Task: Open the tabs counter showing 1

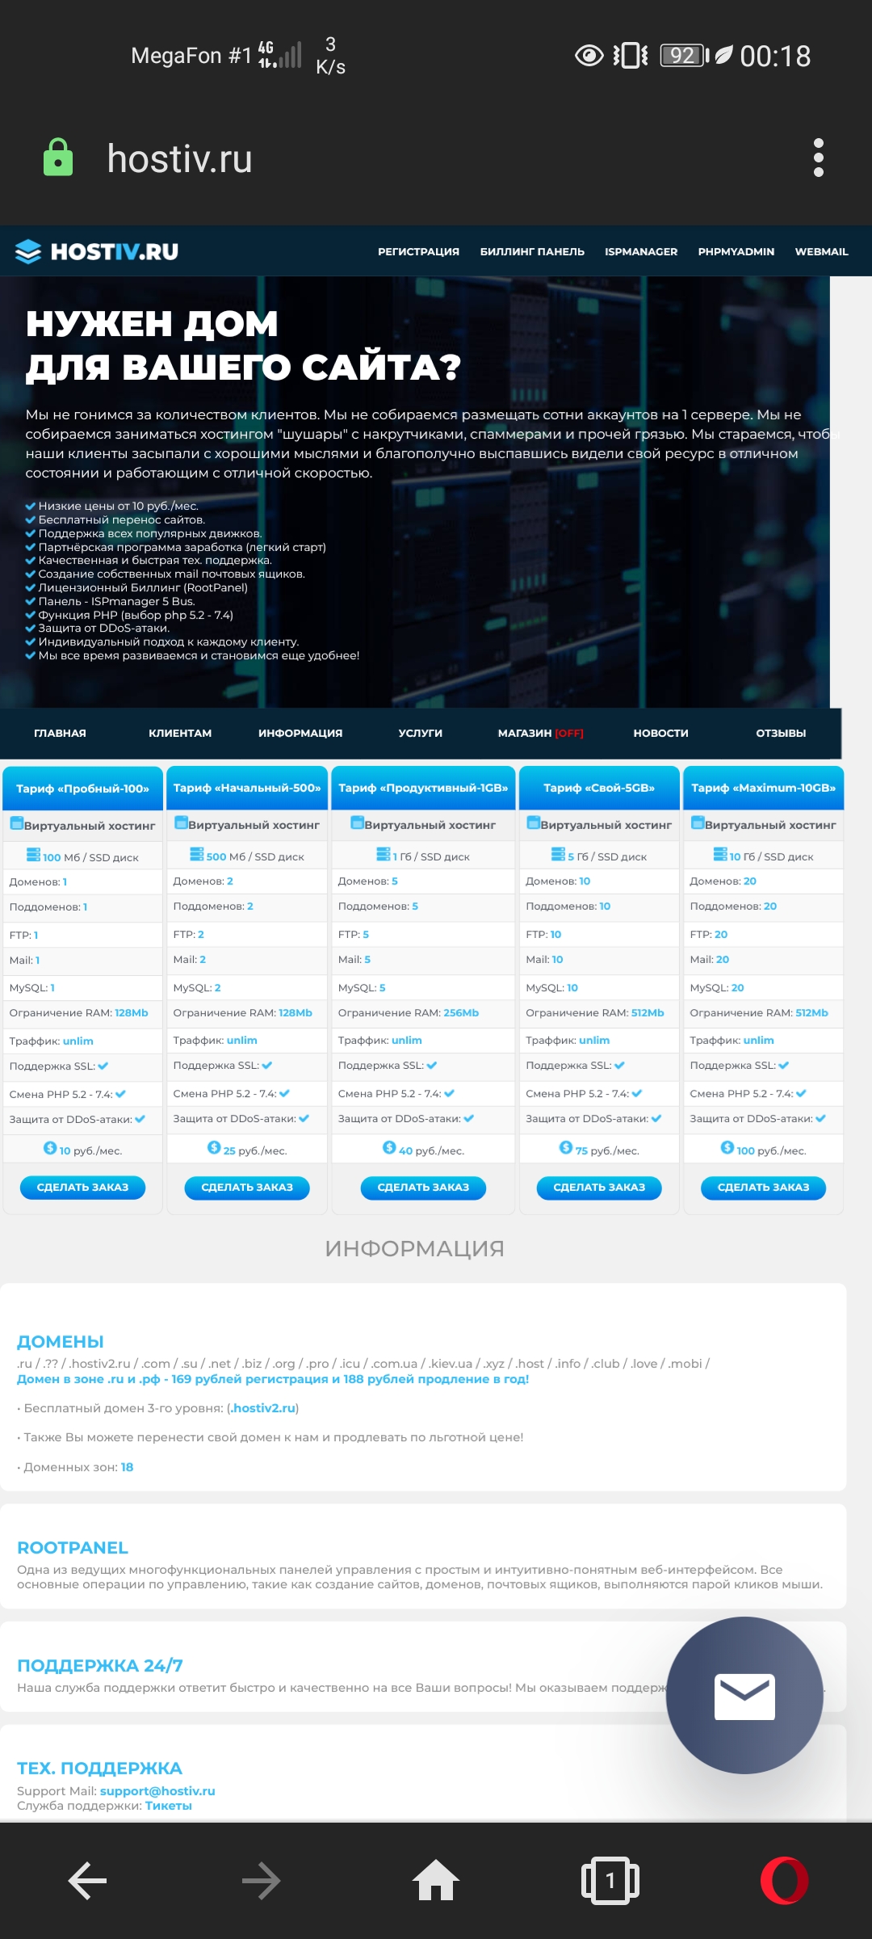Action: click(x=610, y=1880)
